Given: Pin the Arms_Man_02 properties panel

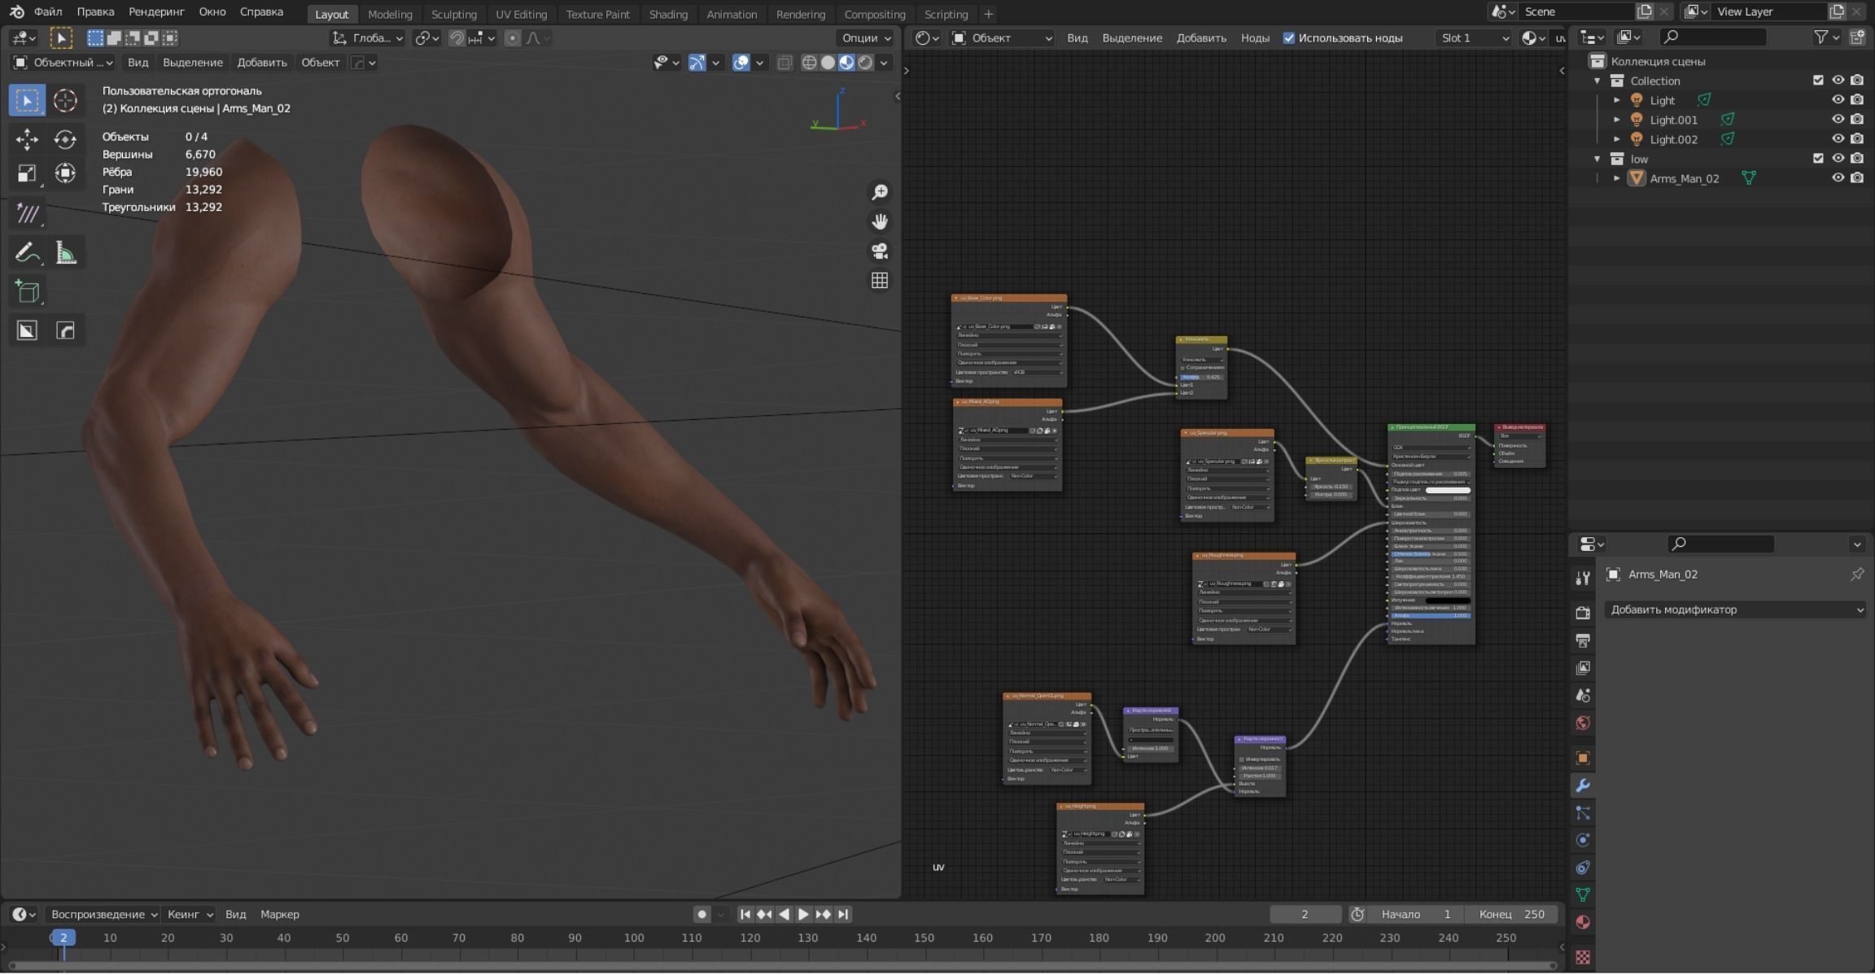Looking at the screenshot, I should pyautogui.click(x=1857, y=574).
